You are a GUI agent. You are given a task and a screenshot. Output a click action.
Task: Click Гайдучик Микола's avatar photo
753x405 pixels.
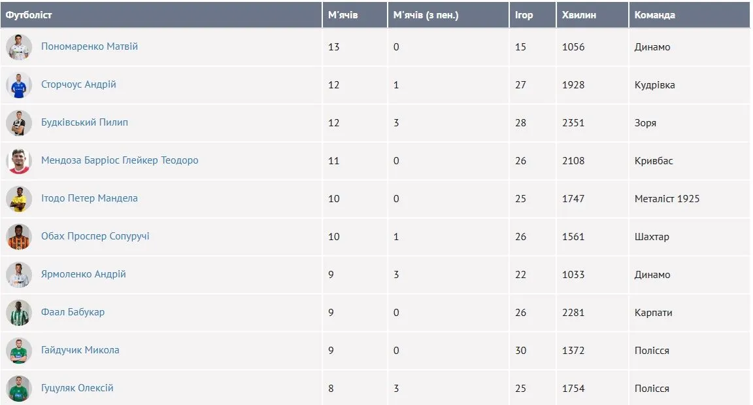(19, 351)
